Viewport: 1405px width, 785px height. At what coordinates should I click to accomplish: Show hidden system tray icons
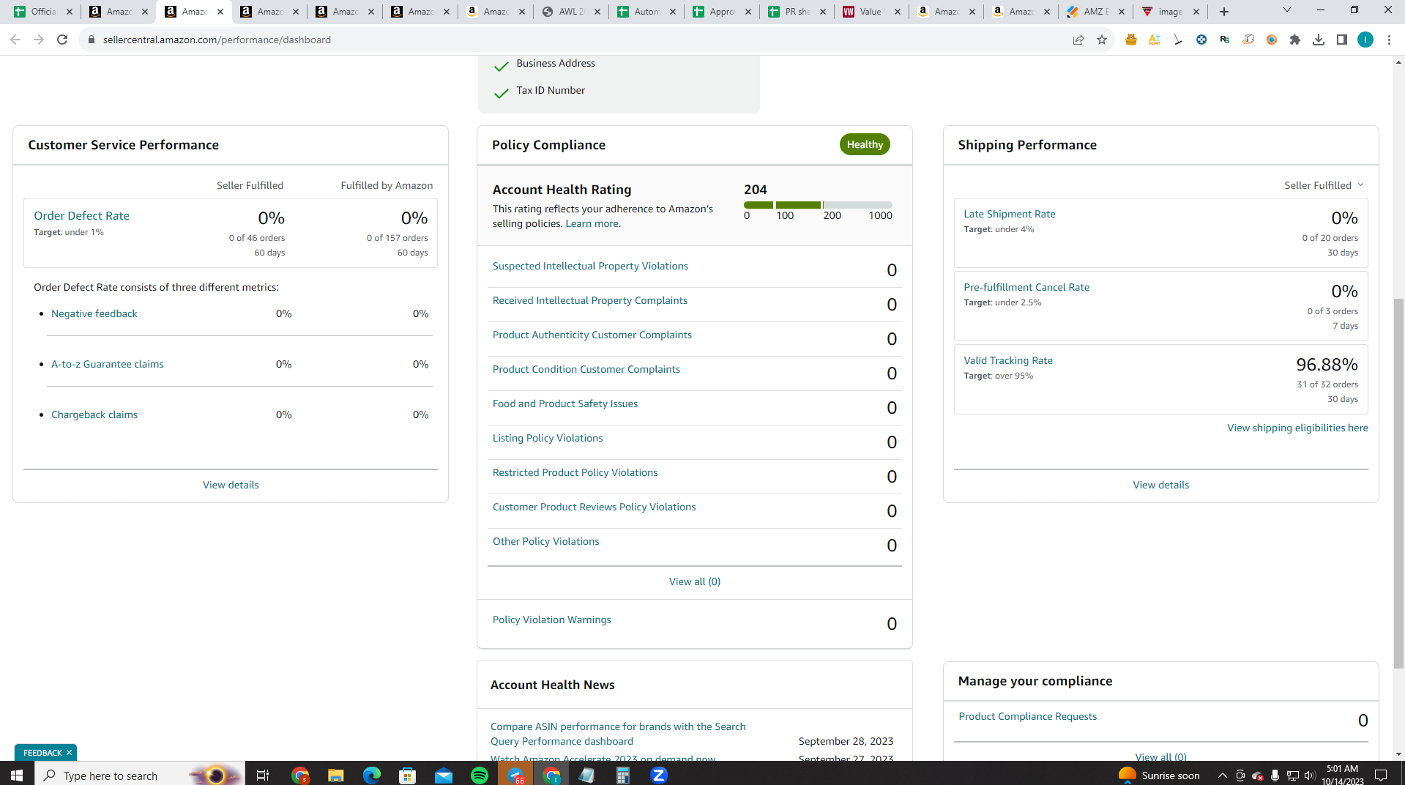(1222, 775)
